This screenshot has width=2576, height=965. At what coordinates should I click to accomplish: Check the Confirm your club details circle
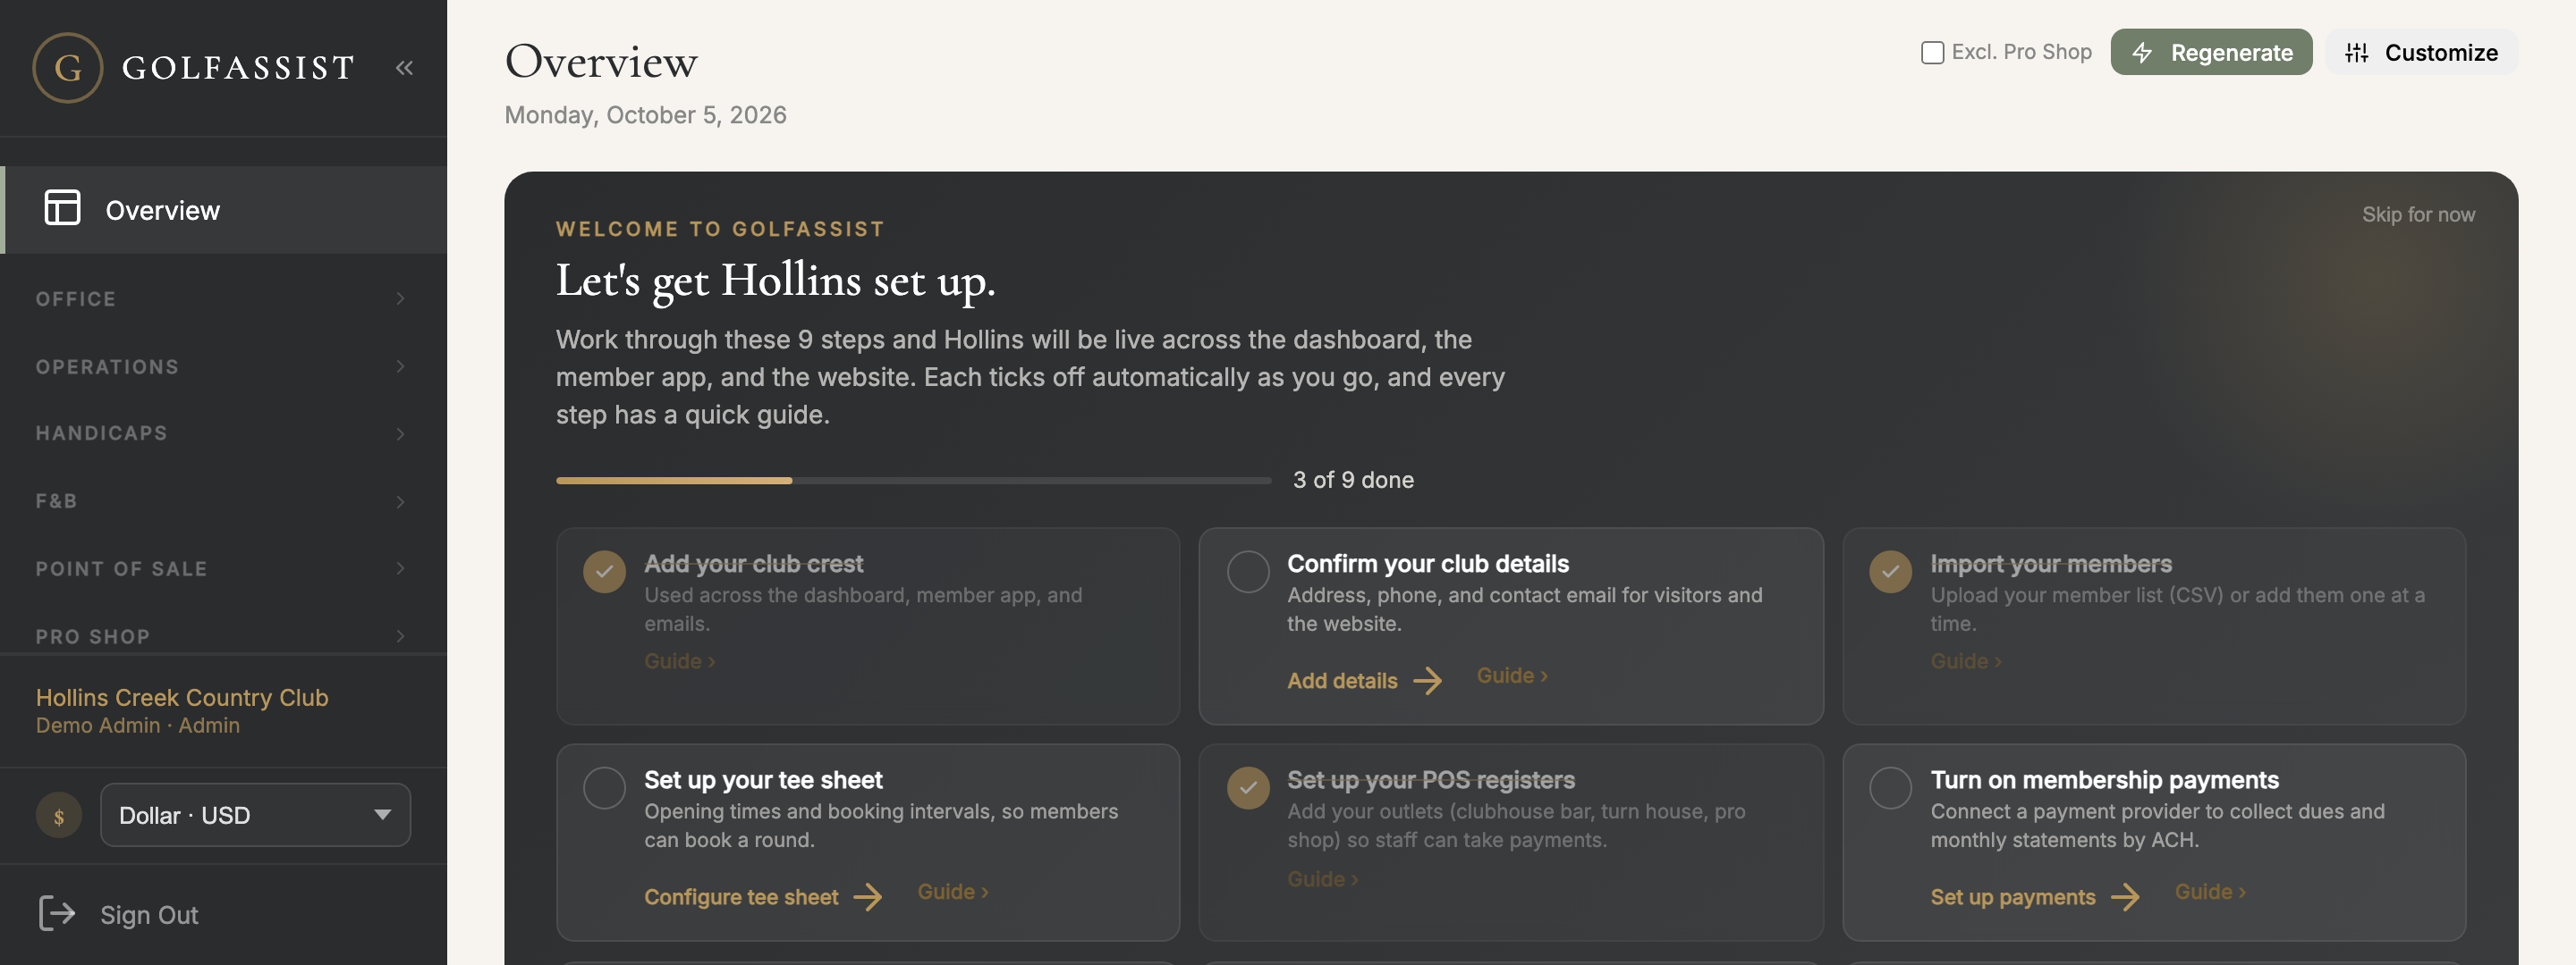1248,572
